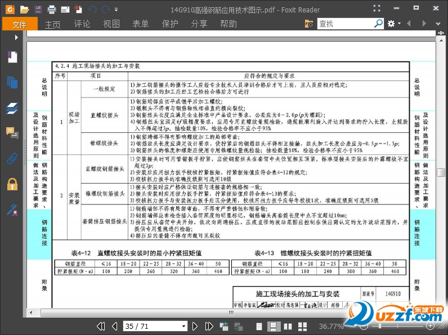This screenshot has width=448, height=335.
Task: Click the split view handle above scrollbar
Action: pyautogui.click(x=441, y=33)
